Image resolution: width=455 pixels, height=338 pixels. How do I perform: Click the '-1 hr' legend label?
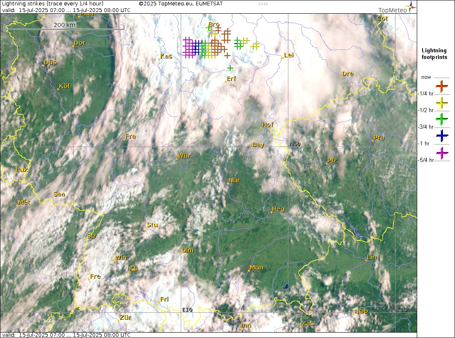(x=424, y=144)
